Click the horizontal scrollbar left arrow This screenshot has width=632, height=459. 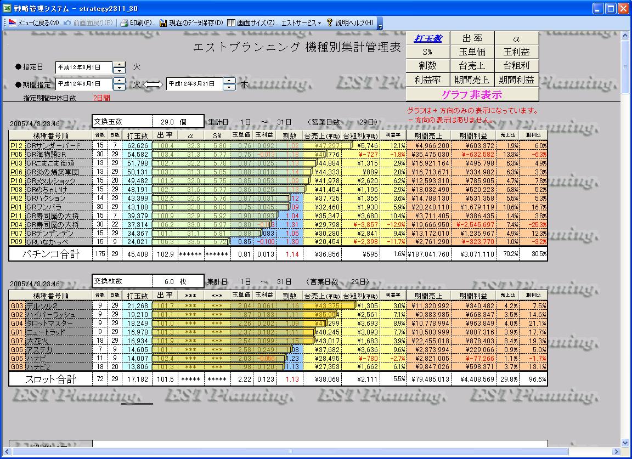[x=7, y=451]
